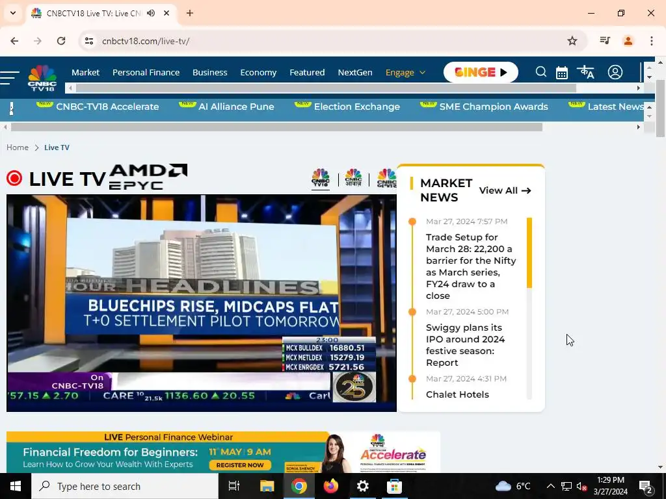Click the Market News vertical scrollbar

pyautogui.click(x=529, y=253)
